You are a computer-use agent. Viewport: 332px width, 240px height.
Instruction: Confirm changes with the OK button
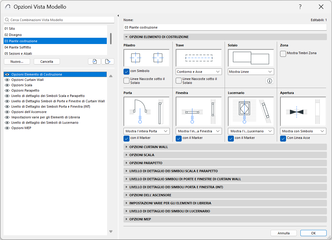tap(313, 233)
